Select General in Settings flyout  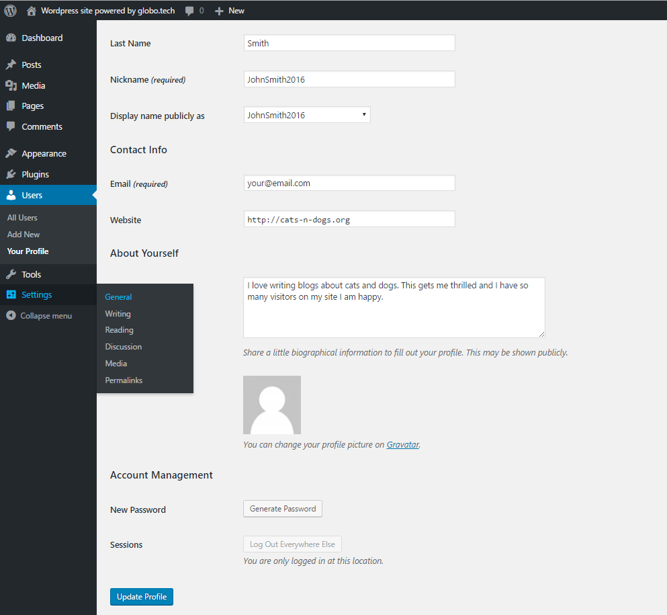pos(118,297)
